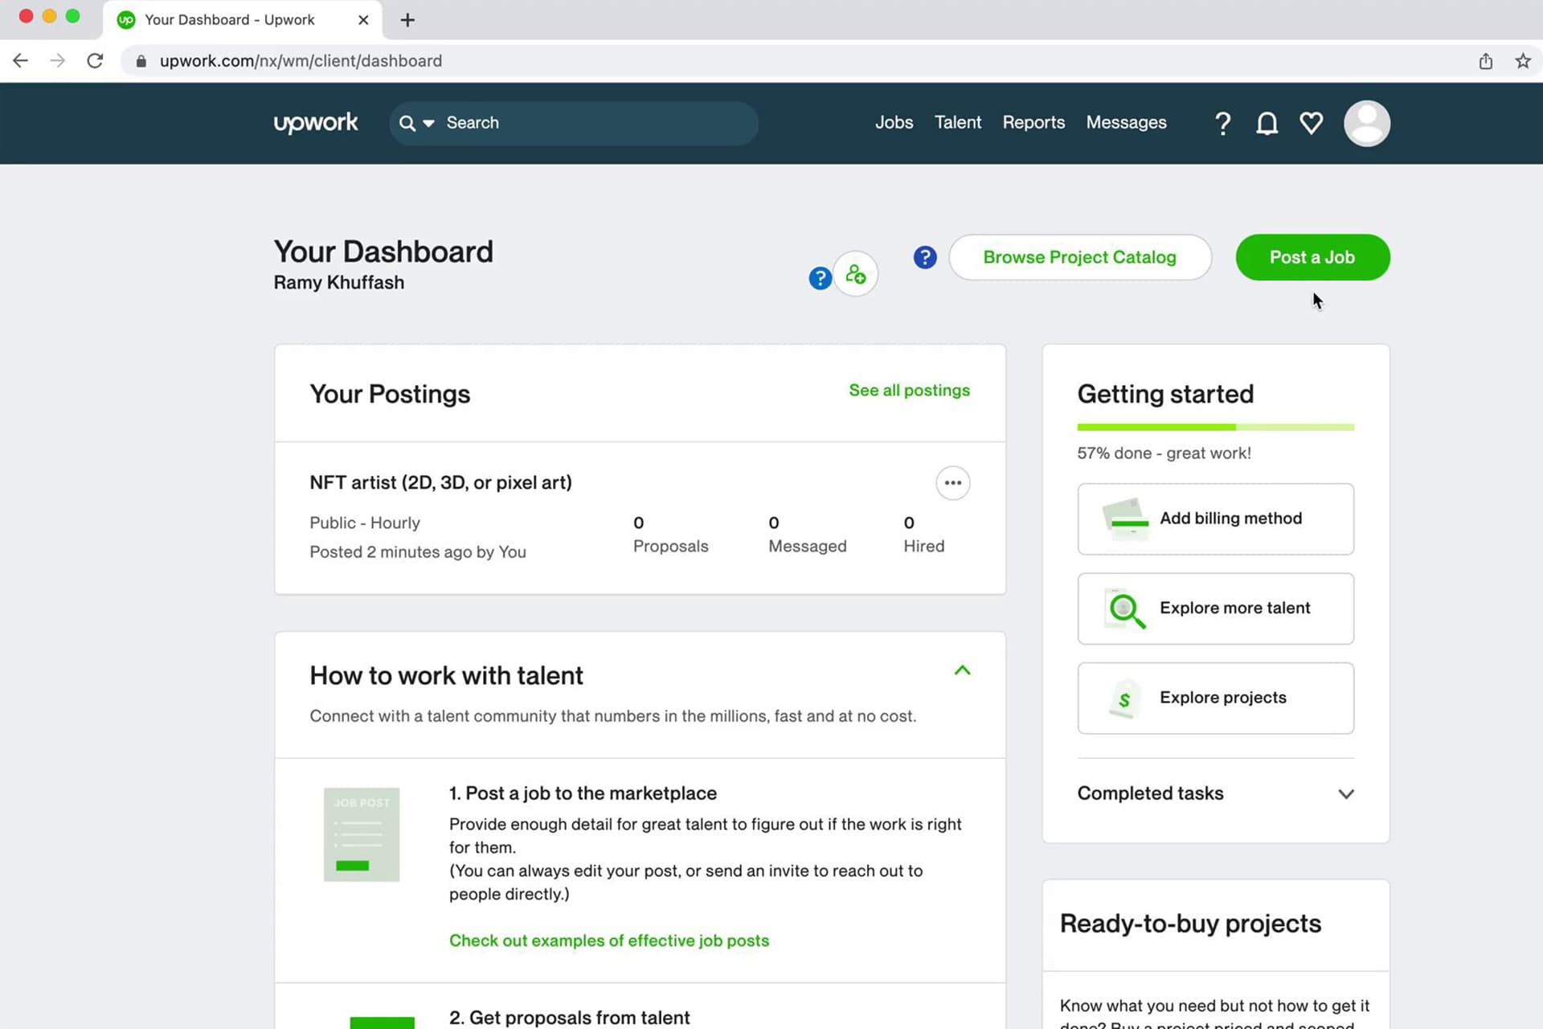Select Talent from the navigation menu

957,123
